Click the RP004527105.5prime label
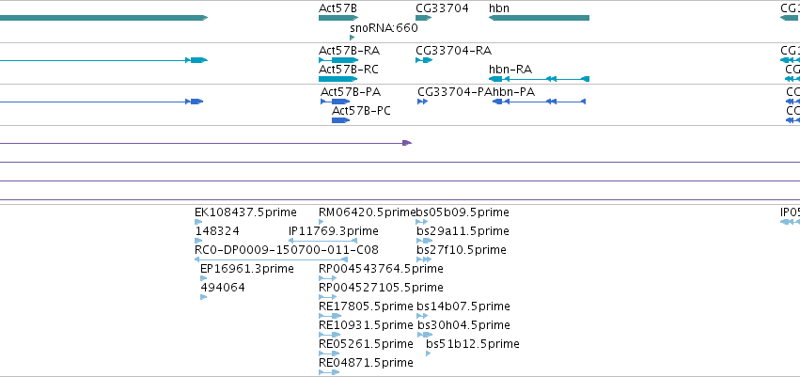 pyautogui.click(x=381, y=287)
